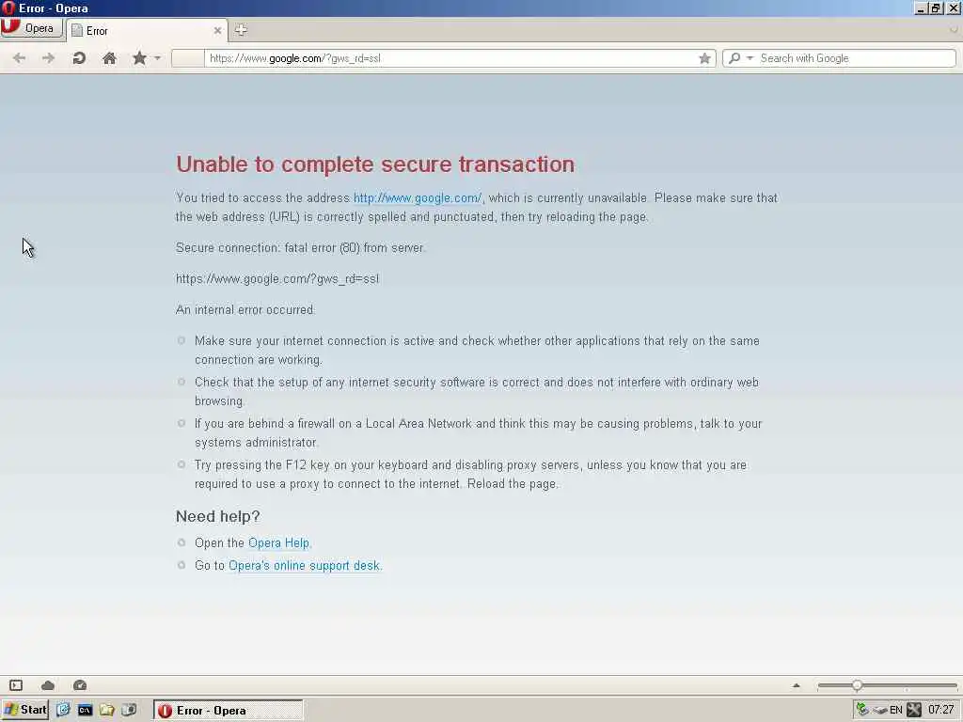
Task: Open the folder quick launch icon
Action: 107,711
